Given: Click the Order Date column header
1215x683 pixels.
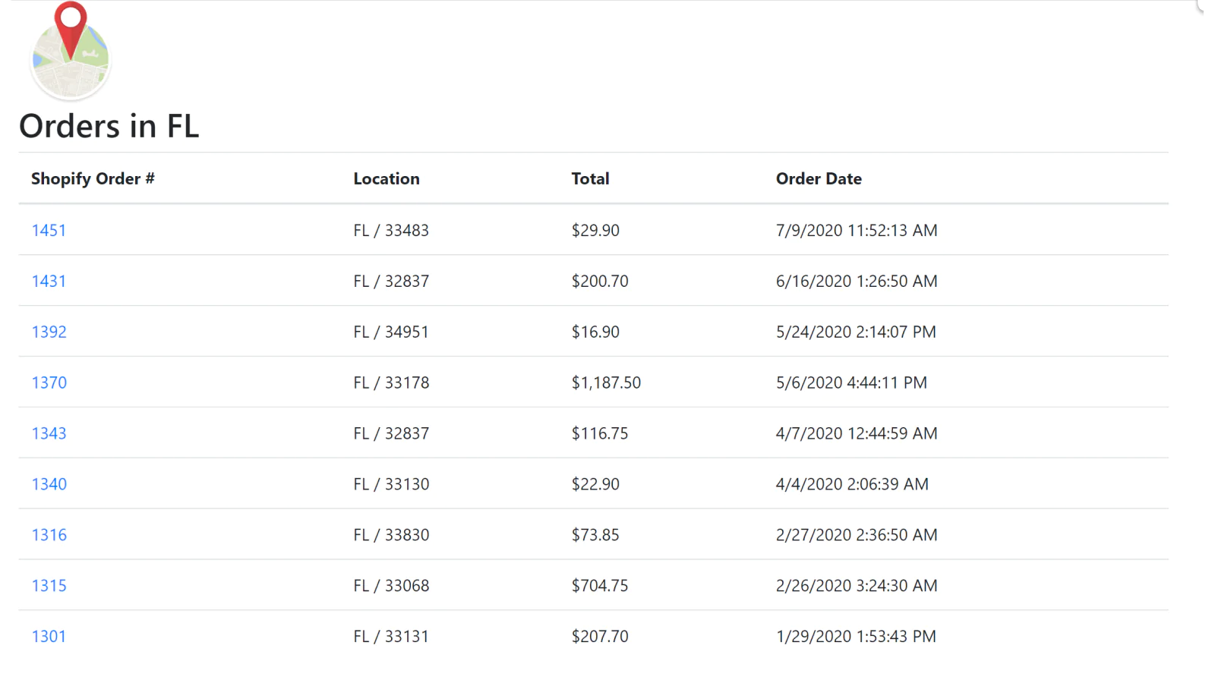Looking at the screenshot, I should (x=819, y=179).
